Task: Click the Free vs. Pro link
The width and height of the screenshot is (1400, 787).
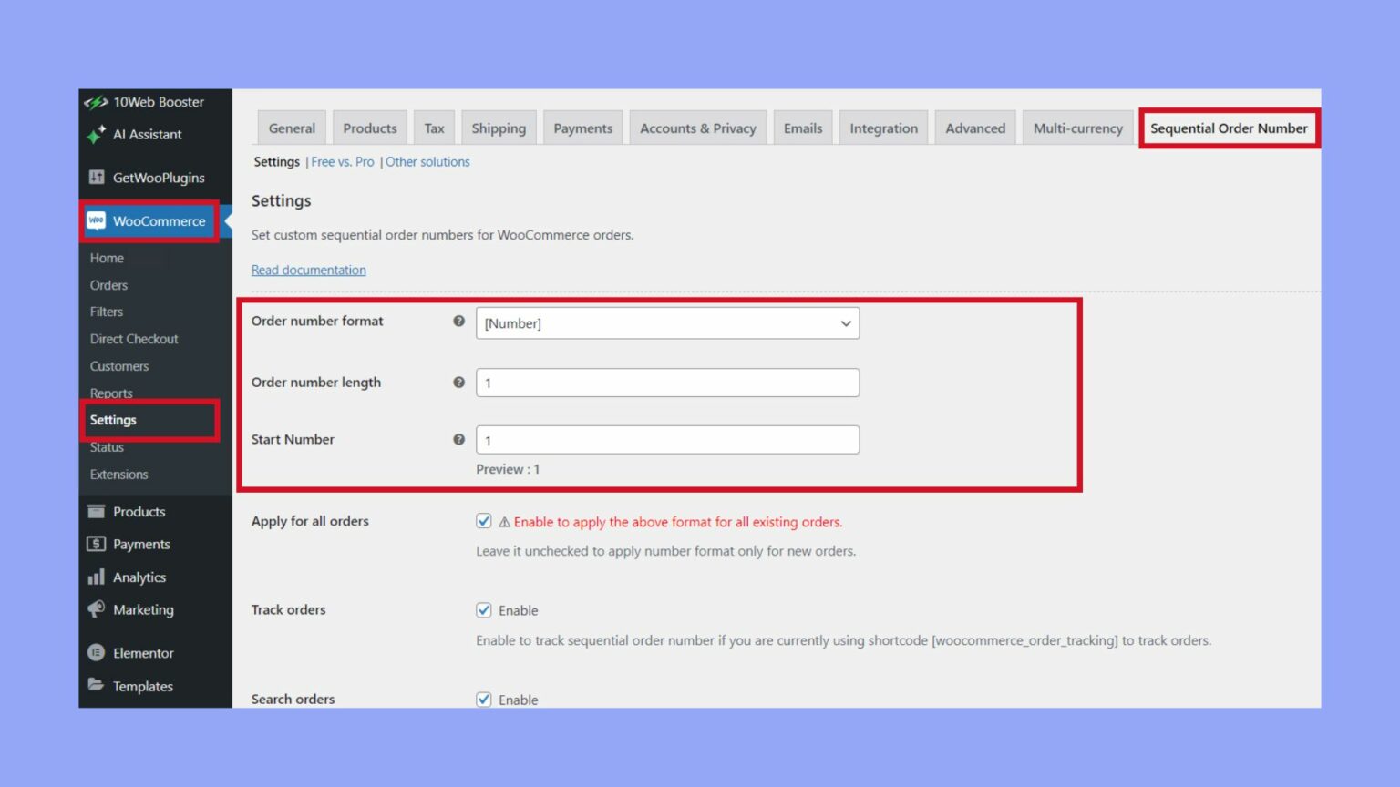Action: [x=342, y=161]
